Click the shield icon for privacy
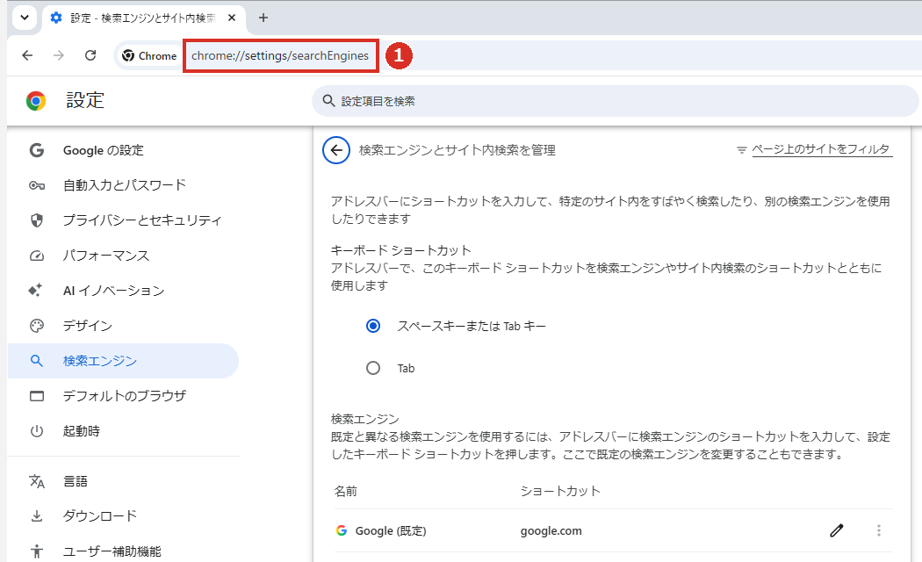The image size is (922, 562). pos(37,220)
